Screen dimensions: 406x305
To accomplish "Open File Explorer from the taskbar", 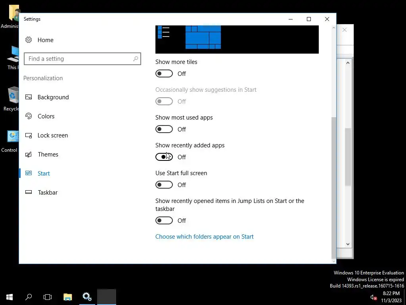I will 67,297.
